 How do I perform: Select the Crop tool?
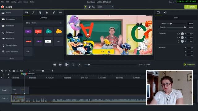[93, 7]
